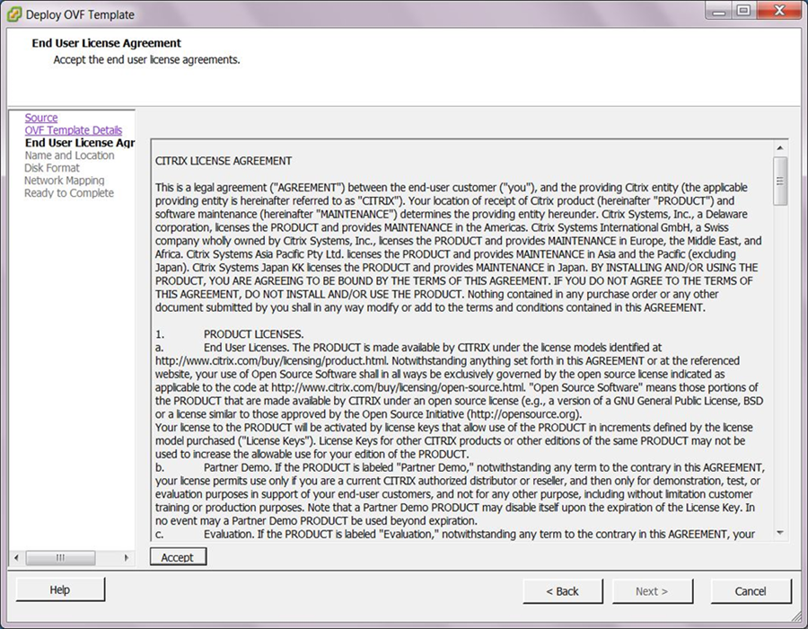The width and height of the screenshot is (808, 629).
Task: Cancel the OVF deployment
Action: pyautogui.click(x=751, y=591)
